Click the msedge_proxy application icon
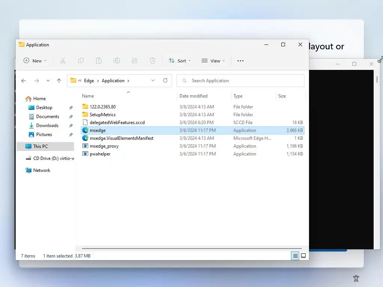This screenshot has height=287, width=383. pyautogui.click(x=85, y=146)
